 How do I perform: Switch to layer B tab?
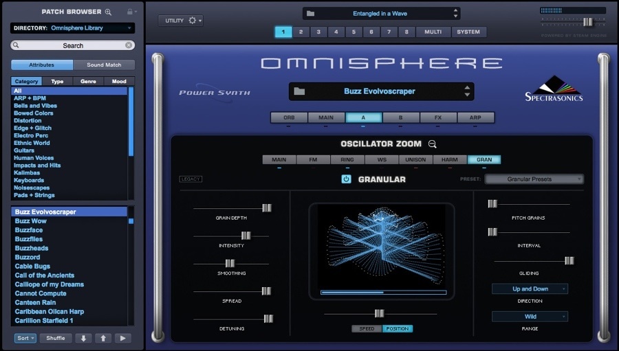[401, 117]
